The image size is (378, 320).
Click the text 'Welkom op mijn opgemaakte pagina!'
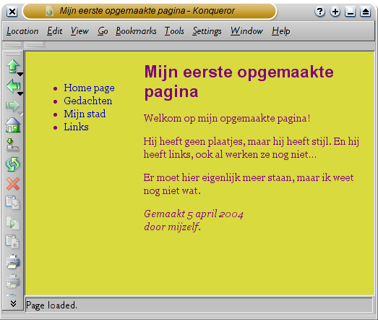[227, 118]
